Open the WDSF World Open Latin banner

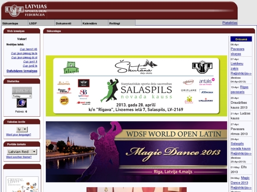pos(136,152)
